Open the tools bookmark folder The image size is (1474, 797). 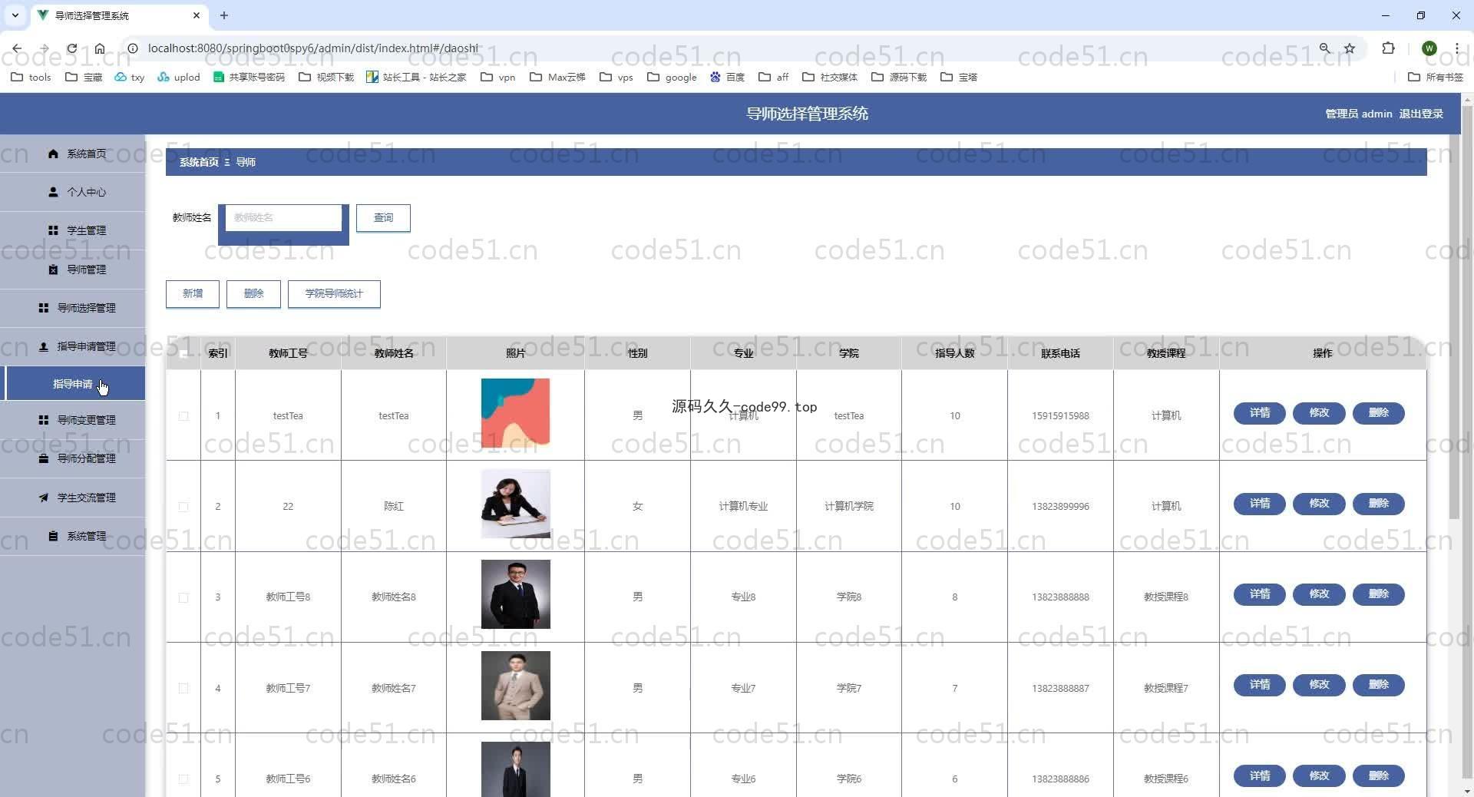31,77
